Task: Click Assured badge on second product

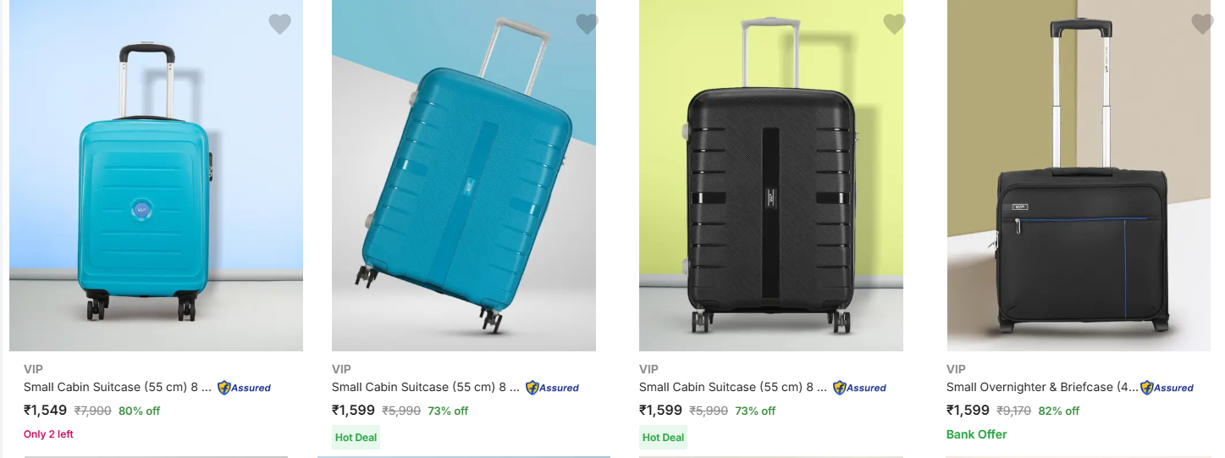Action: click(552, 388)
